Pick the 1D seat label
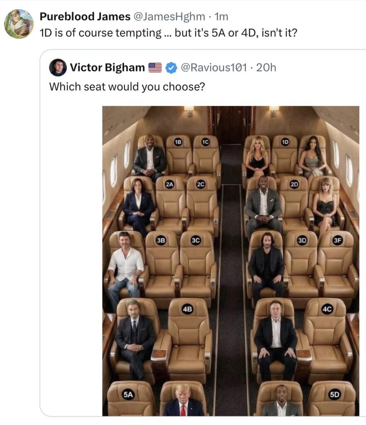The width and height of the screenshot is (366, 425). pos(285,142)
